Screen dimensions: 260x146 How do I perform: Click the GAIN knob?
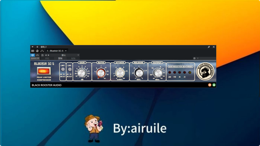pos(82,73)
